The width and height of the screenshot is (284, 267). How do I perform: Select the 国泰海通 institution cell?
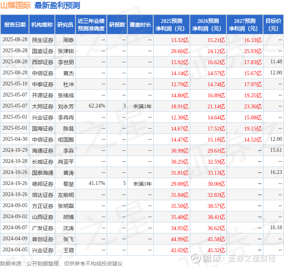tap(43, 173)
